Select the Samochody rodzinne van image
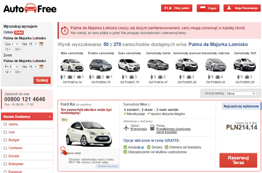This screenshot has height=173, width=262. pos(216,65)
